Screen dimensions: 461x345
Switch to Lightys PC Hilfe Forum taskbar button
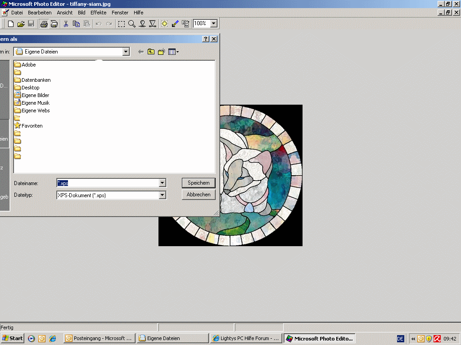[246, 338]
